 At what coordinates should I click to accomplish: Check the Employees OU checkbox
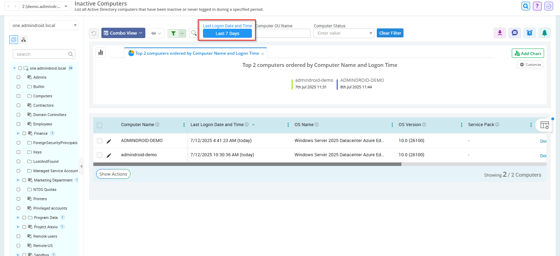[18, 124]
